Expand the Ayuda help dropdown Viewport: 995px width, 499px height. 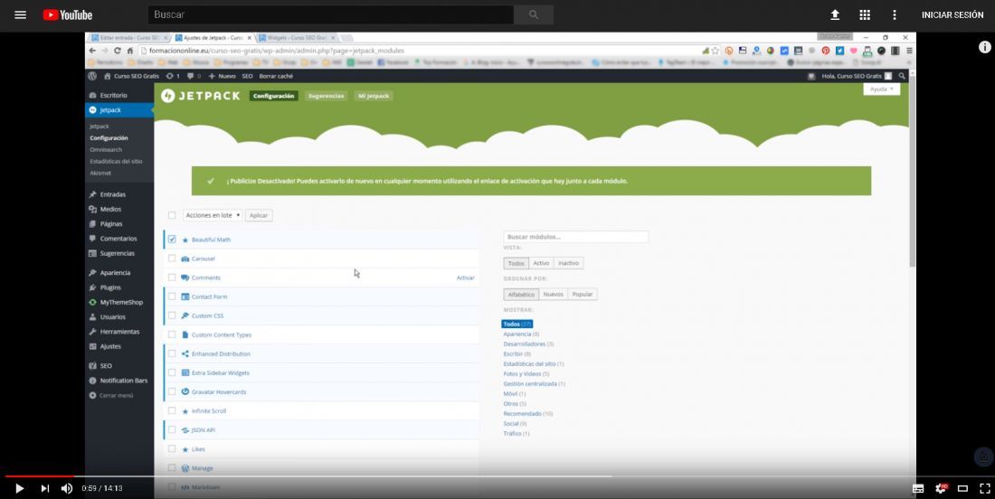pyautogui.click(x=881, y=89)
